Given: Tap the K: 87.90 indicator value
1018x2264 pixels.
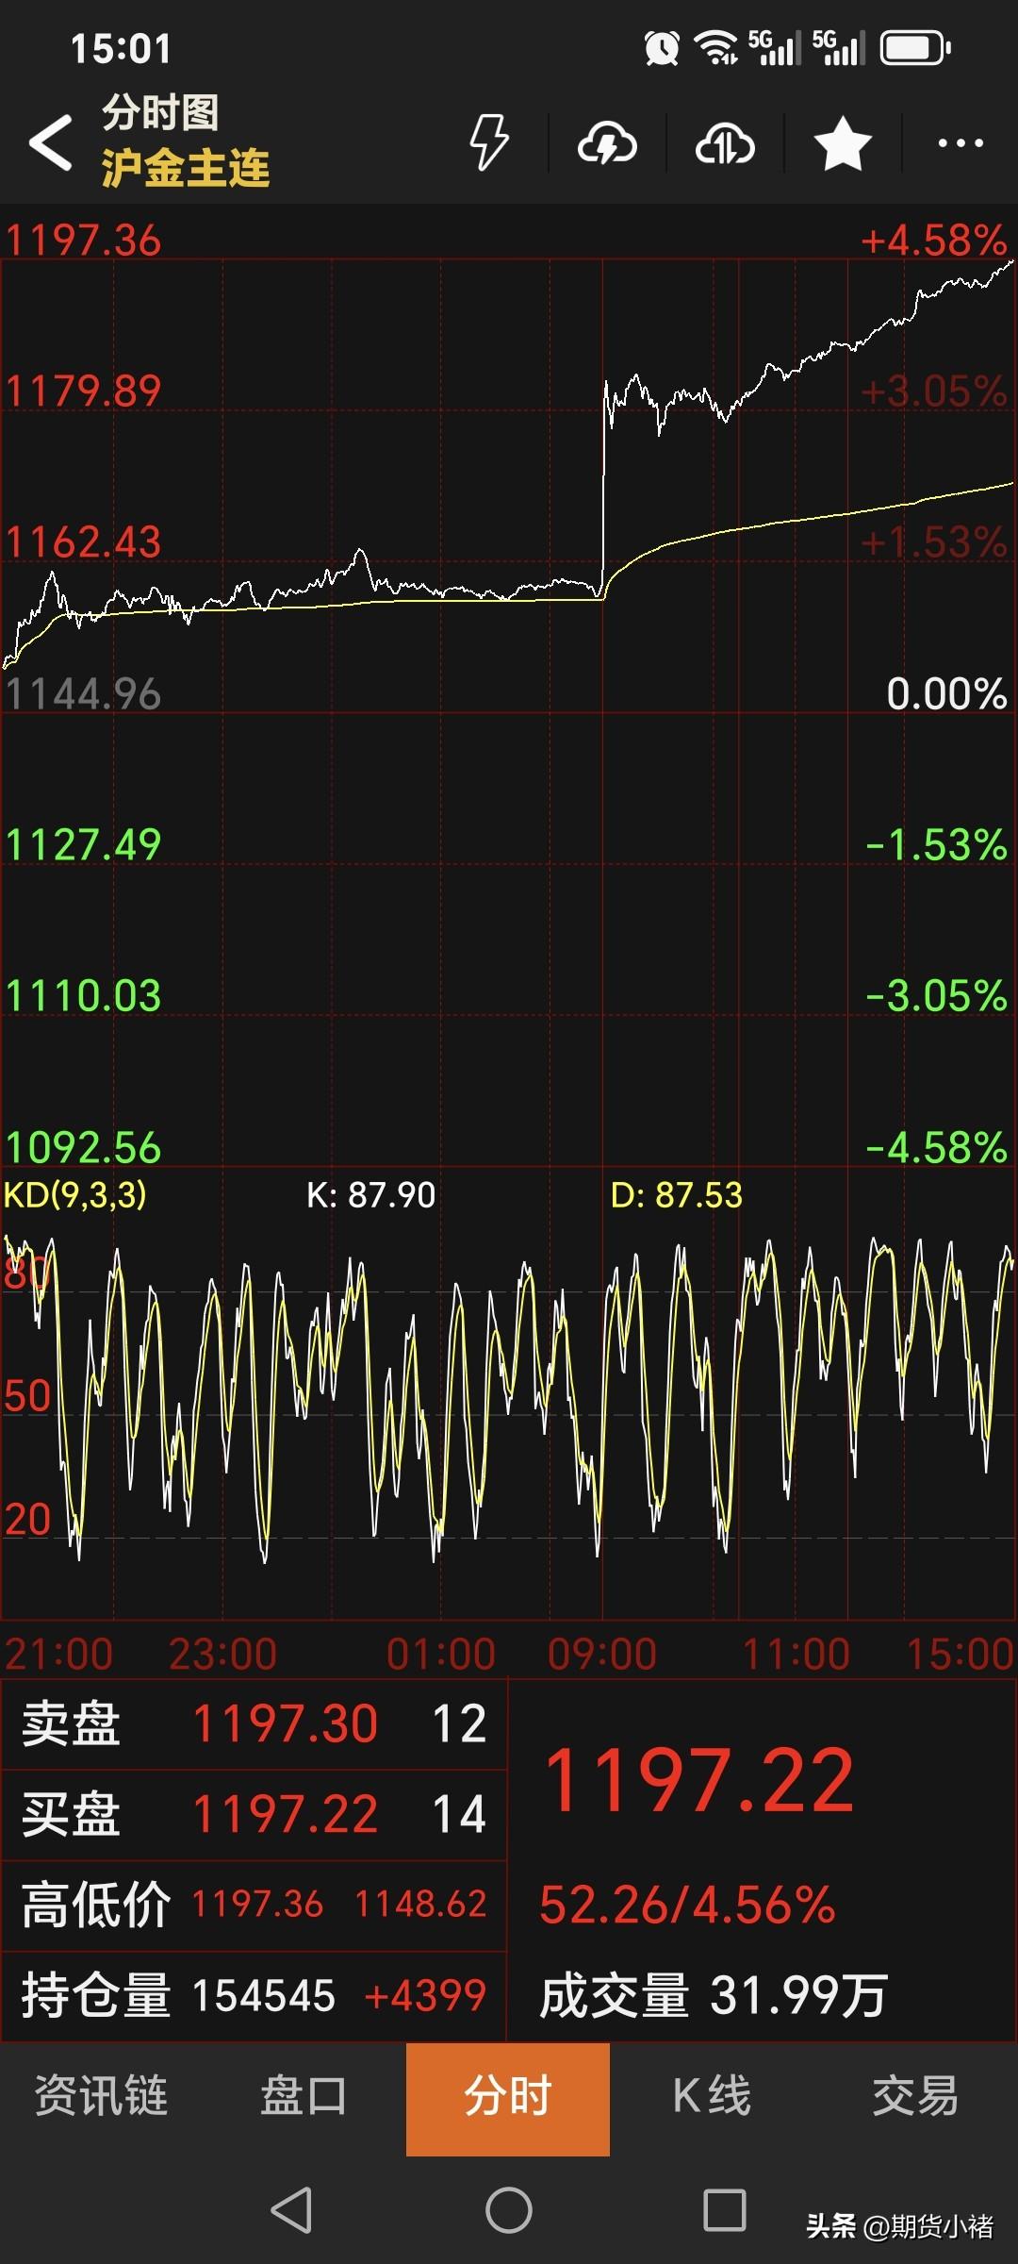Looking at the screenshot, I should pyautogui.click(x=371, y=1195).
